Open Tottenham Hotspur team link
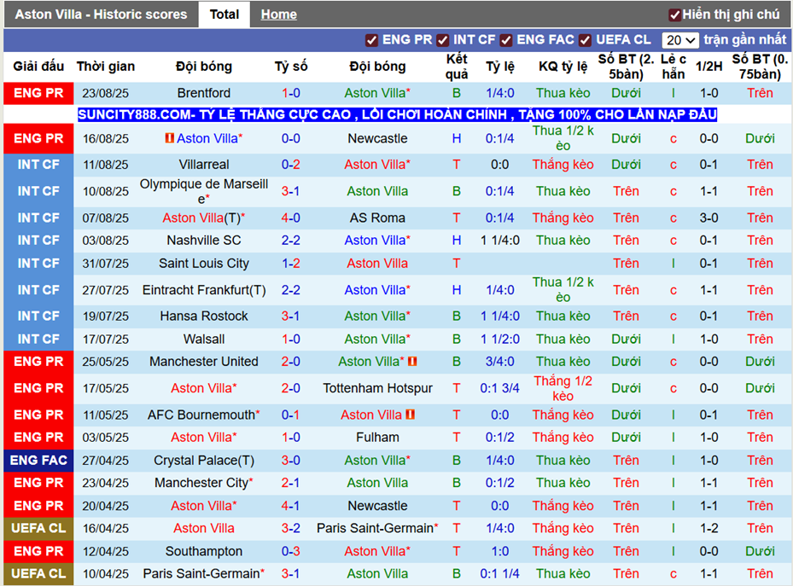This screenshot has width=793, height=586. click(377, 388)
